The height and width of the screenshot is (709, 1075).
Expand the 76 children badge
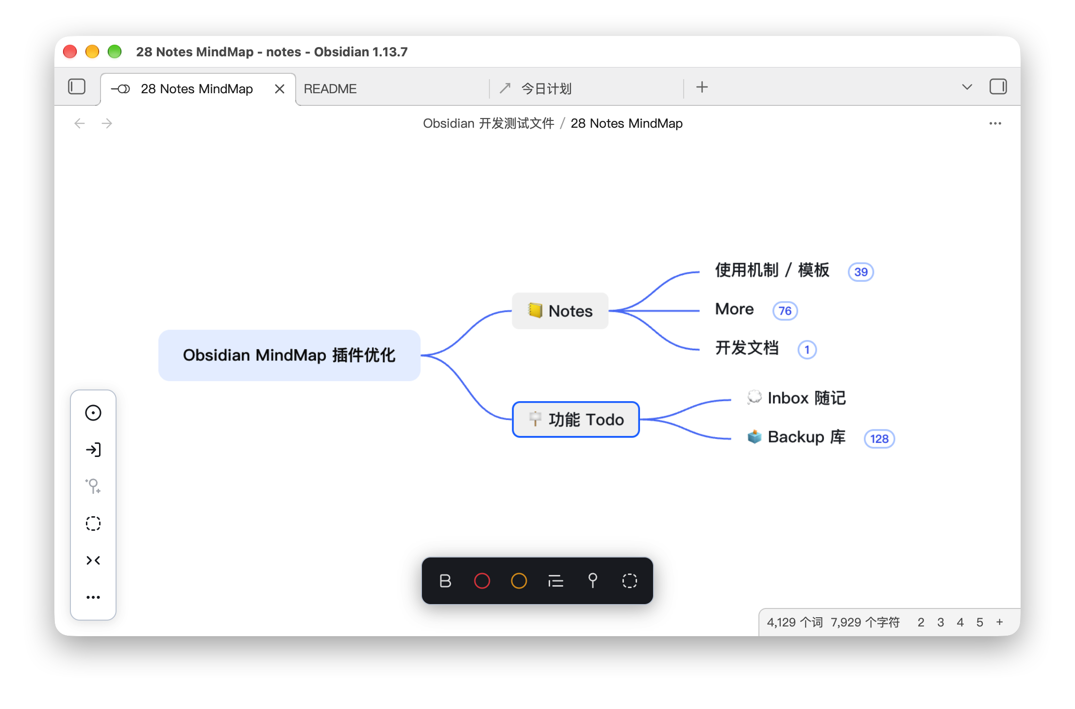pos(785,311)
